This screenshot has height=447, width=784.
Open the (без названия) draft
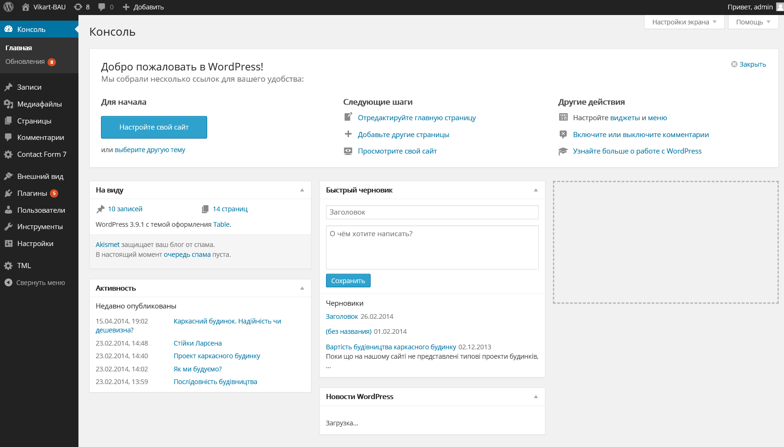pyautogui.click(x=349, y=331)
